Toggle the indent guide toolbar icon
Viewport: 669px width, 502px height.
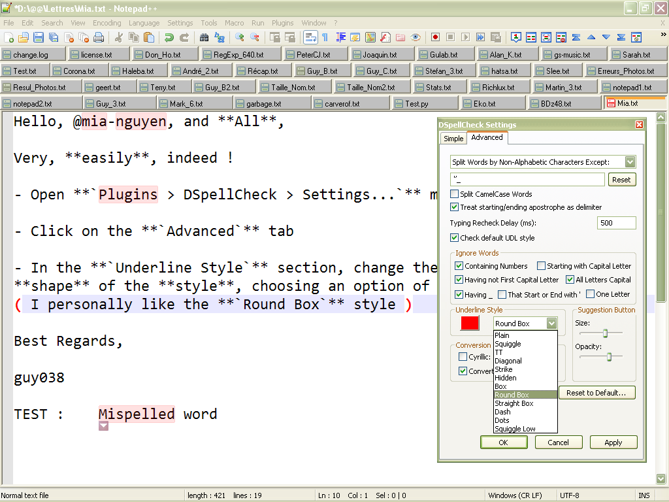[x=340, y=37]
